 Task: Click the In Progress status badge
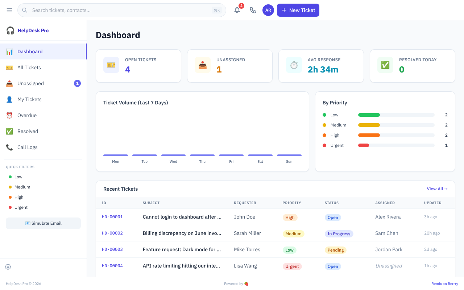(x=339, y=234)
